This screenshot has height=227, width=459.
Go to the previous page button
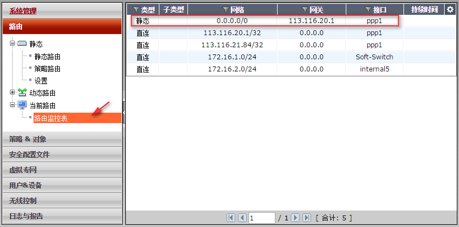point(242,218)
